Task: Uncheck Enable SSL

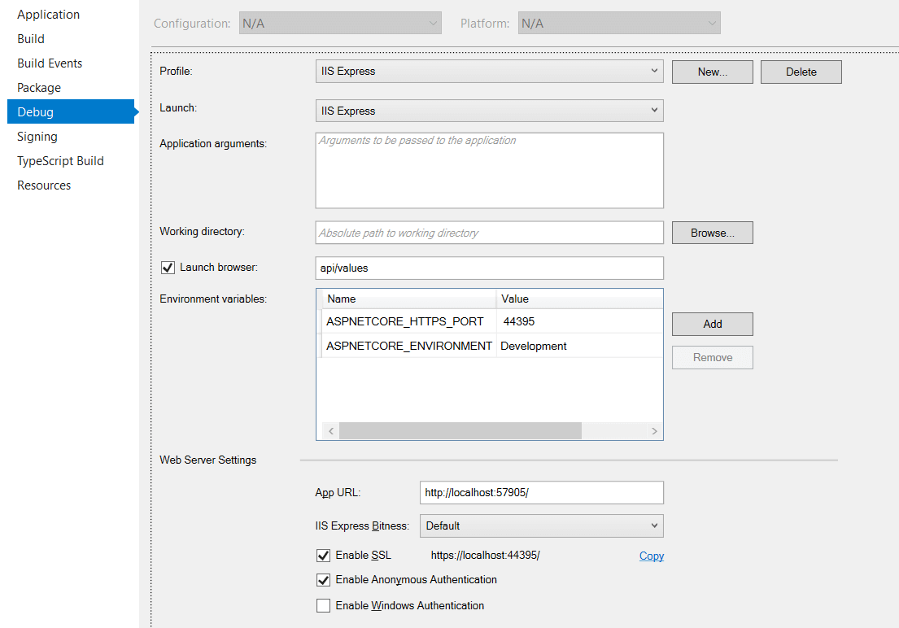Action: click(x=323, y=555)
